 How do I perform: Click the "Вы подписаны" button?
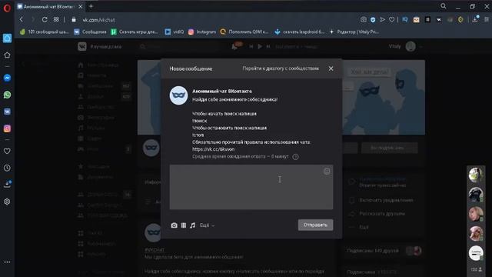point(390,148)
